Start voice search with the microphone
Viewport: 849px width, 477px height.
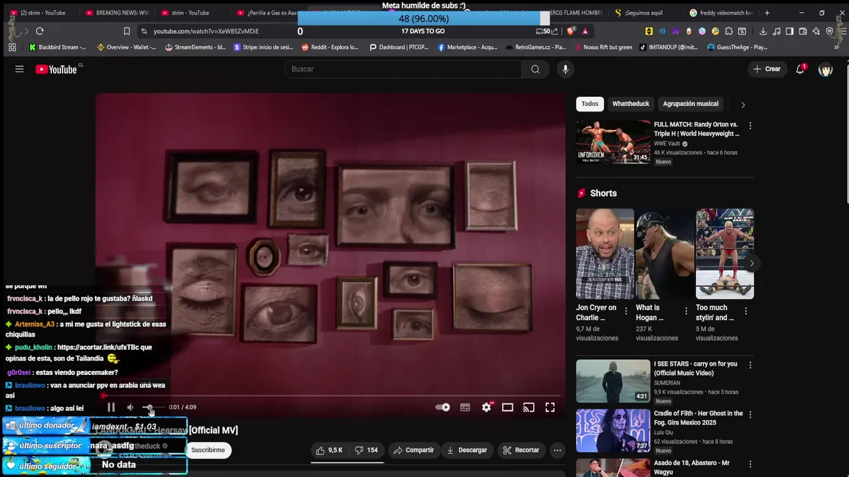click(565, 69)
